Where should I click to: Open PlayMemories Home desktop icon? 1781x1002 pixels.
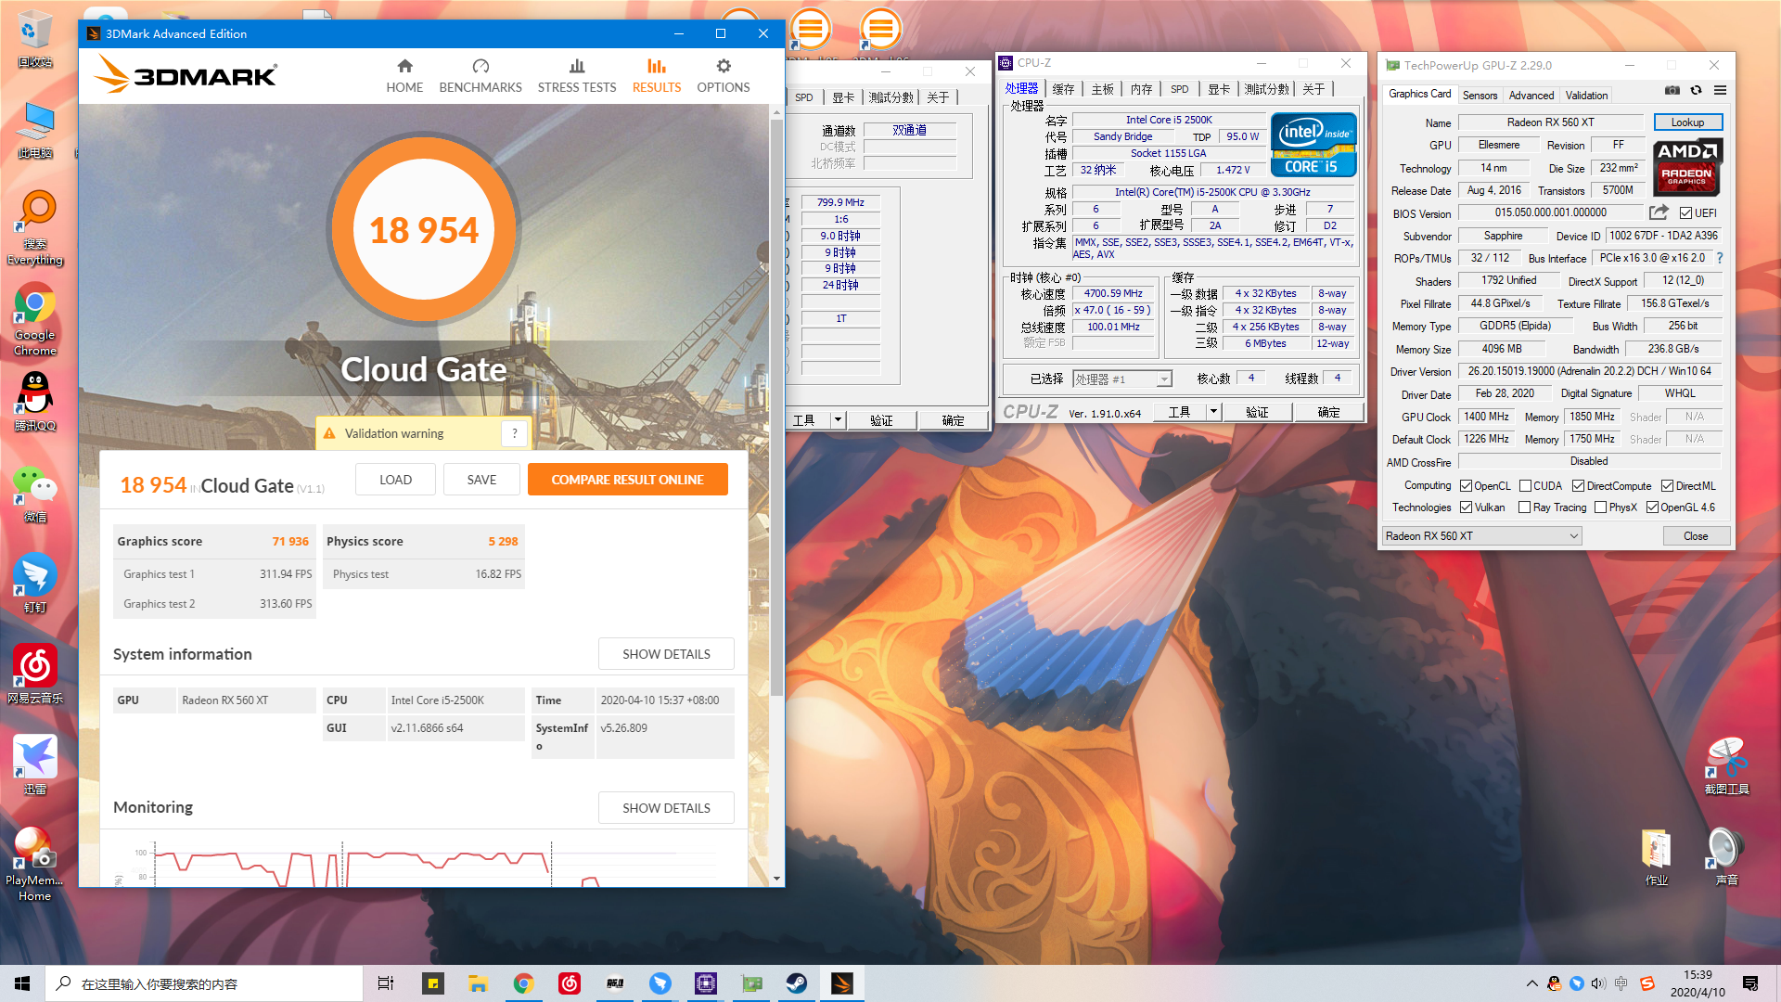[x=34, y=864]
